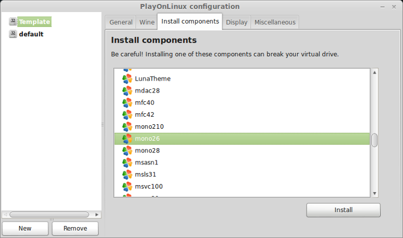Select mono28 in the components list

242,151
